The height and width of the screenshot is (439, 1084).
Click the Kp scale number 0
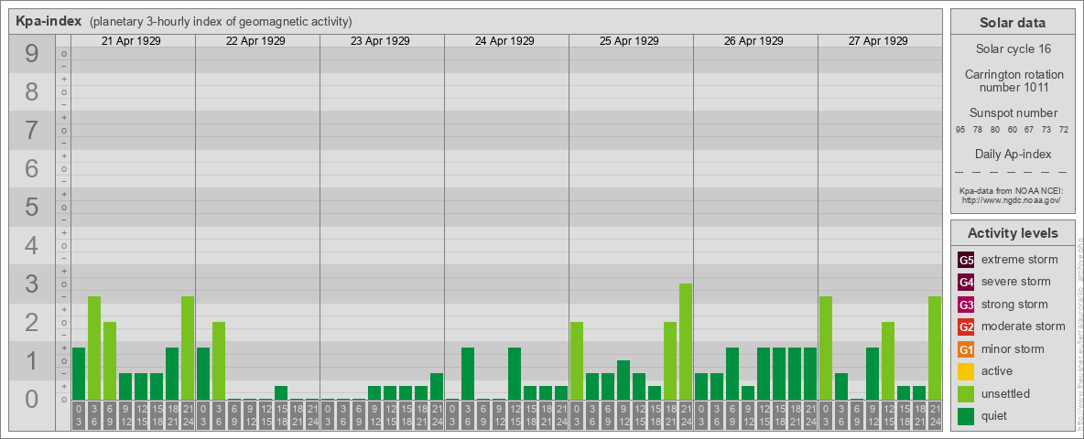[x=32, y=399]
